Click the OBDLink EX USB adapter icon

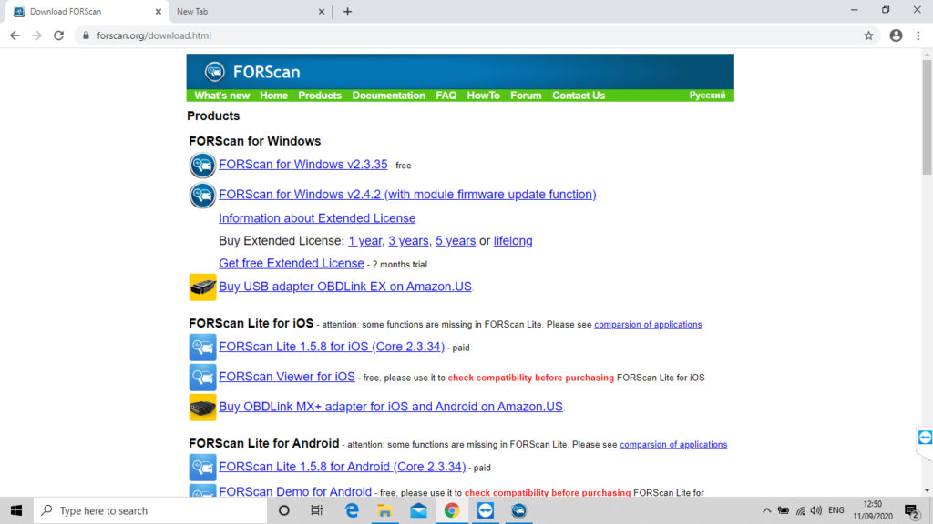pos(202,287)
